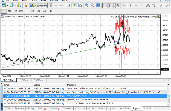Open the Code Base tab
The width and height of the screenshot is (171, 111).
124,109
